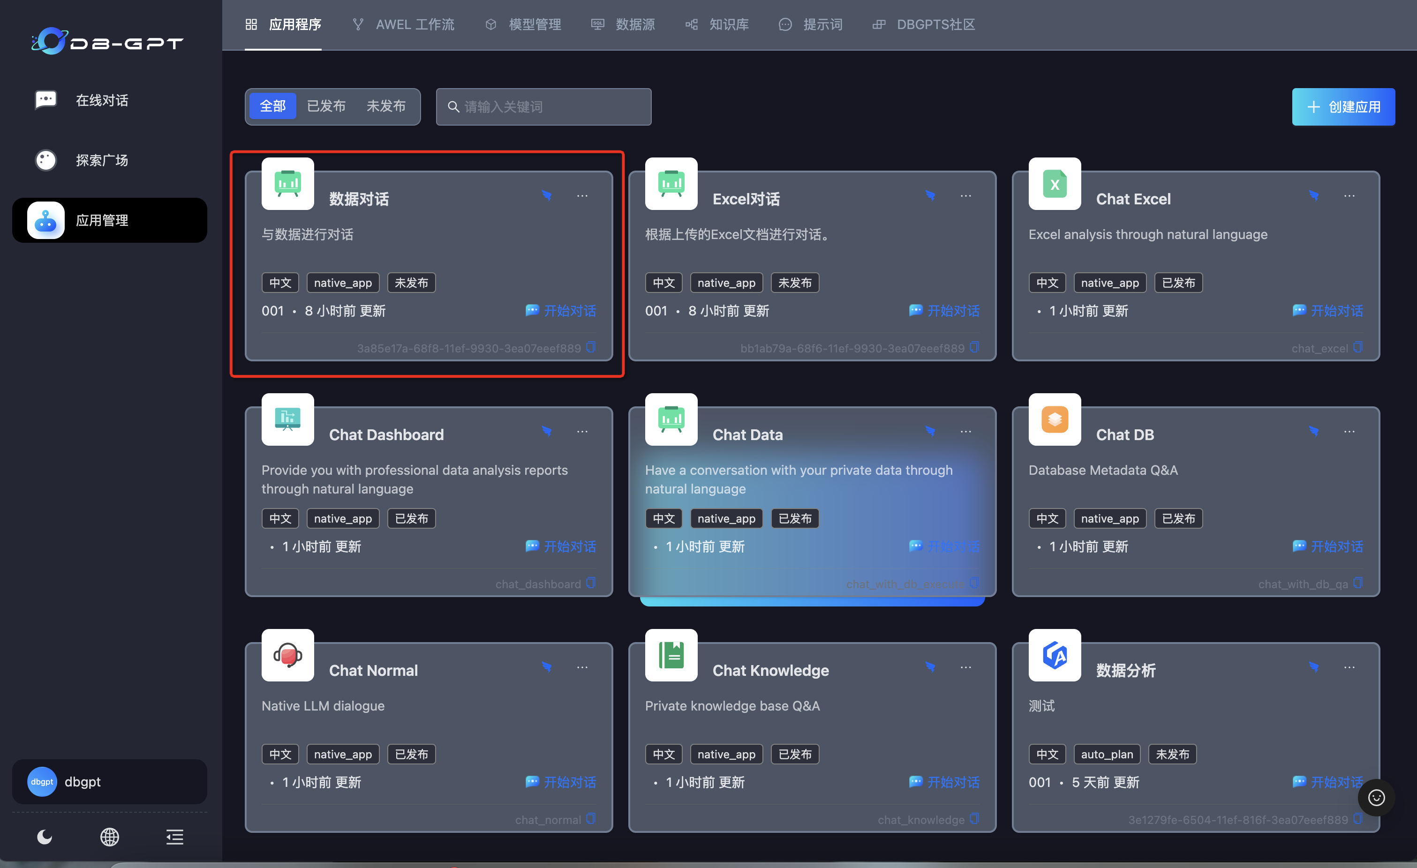Open the feedback smiley floating button

[1376, 797]
